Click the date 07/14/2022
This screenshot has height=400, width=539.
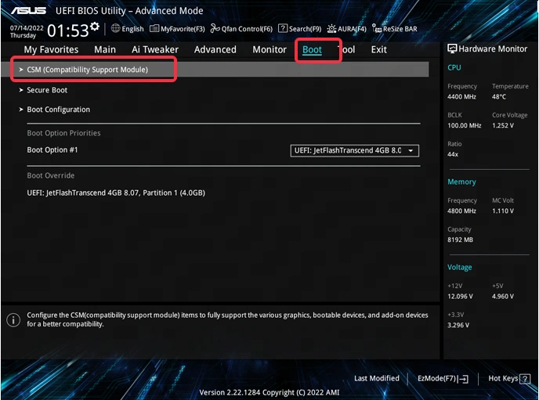click(x=27, y=28)
